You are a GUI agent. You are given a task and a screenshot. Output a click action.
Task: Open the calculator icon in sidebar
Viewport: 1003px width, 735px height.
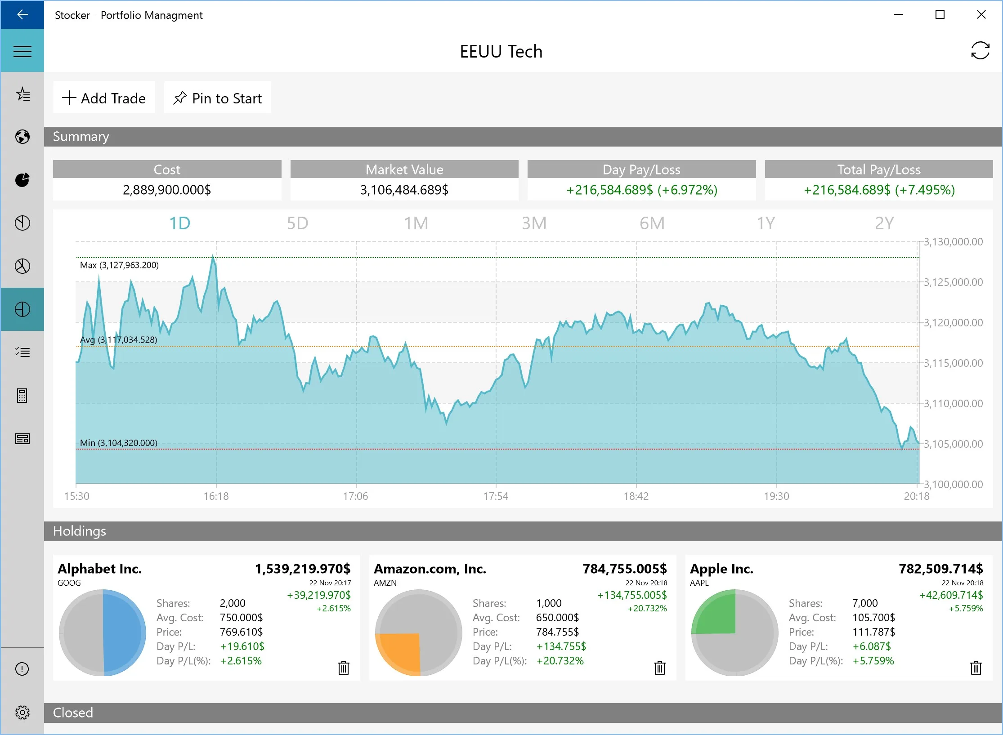pyautogui.click(x=22, y=396)
